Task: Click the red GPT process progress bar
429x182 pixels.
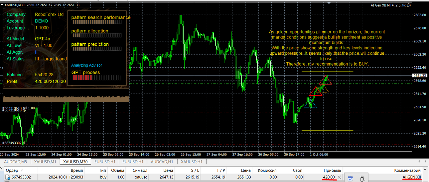Action: pos(97,78)
